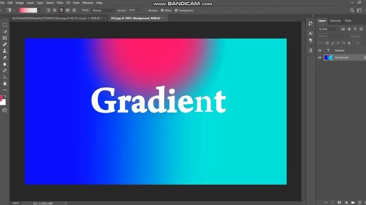Click the gradient preview to edit
This screenshot has height=205, width=366.
[28, 10]
